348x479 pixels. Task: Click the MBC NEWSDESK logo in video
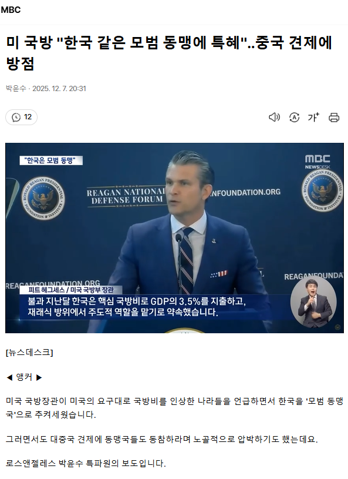click(x=317, y=162)
